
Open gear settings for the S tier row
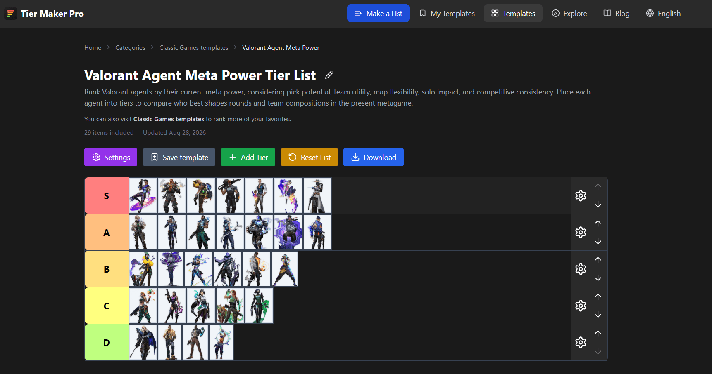(x=581, y=195)
